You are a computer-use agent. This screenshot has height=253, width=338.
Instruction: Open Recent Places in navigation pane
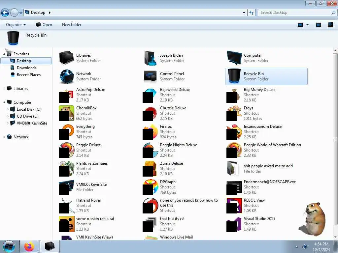(x=29, y=75)
